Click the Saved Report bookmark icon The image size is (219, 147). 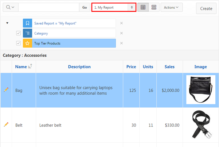[27, 23]
